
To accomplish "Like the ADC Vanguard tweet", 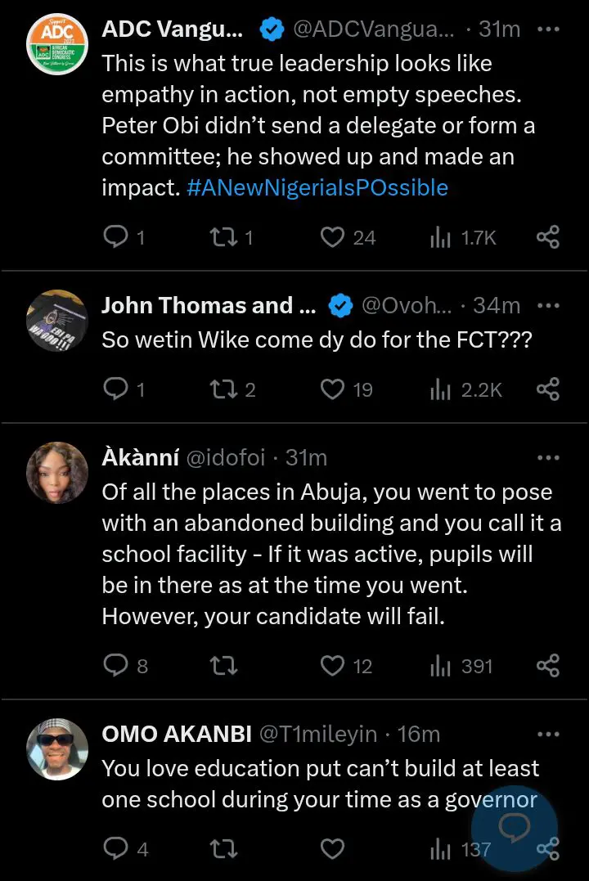I will pos(332,238).
